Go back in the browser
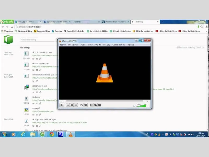 pos(3,27)
